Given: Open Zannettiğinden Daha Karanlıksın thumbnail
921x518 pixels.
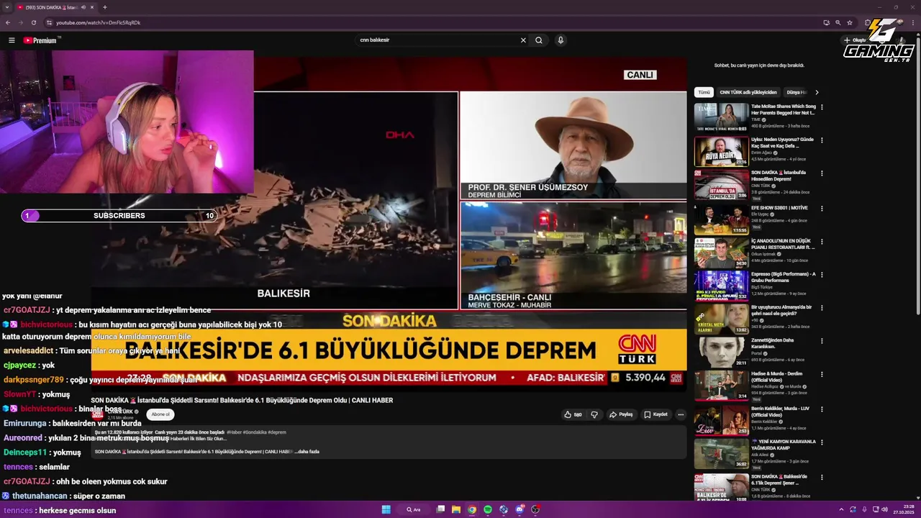Looking at the screenshot, I should pos(721,352).
